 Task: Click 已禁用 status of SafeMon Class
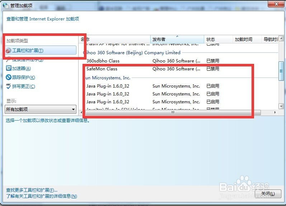click(213, 69)
